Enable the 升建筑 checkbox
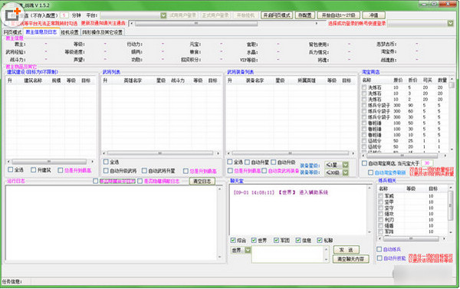The width and height of the screenshot is (460, 289). [x=34, y=170]
